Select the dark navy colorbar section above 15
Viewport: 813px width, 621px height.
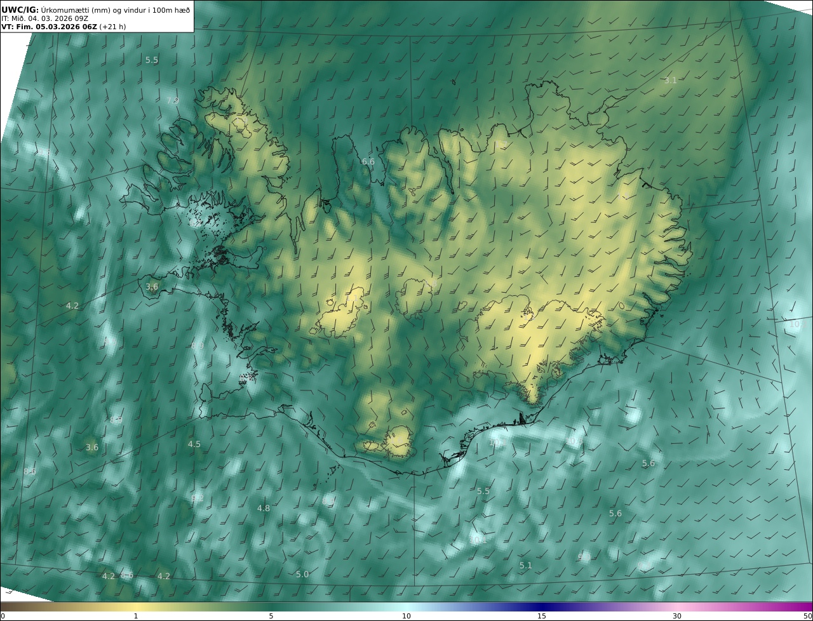[542, 606]
